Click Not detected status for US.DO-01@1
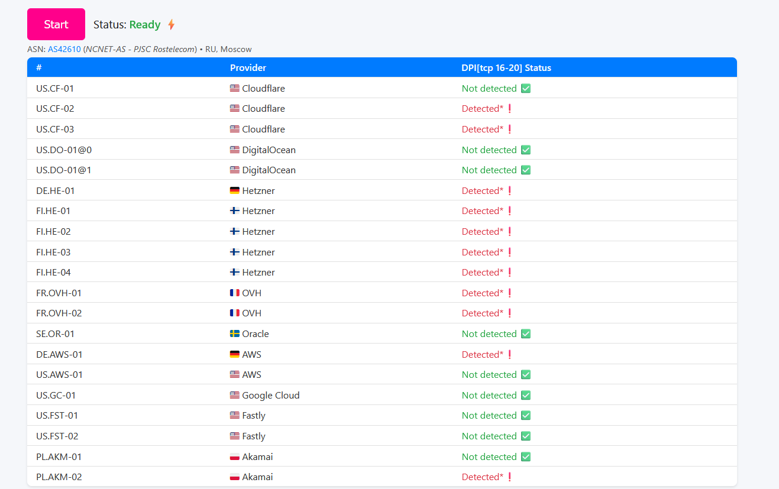Image resolution: width=779 pixels, height=489 pixels. click(489, 170)
